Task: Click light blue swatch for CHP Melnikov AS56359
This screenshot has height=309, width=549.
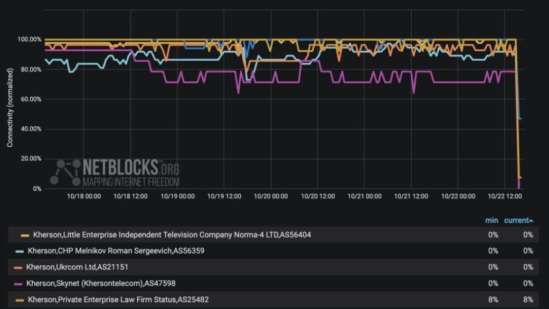Action: coord(20,251)
